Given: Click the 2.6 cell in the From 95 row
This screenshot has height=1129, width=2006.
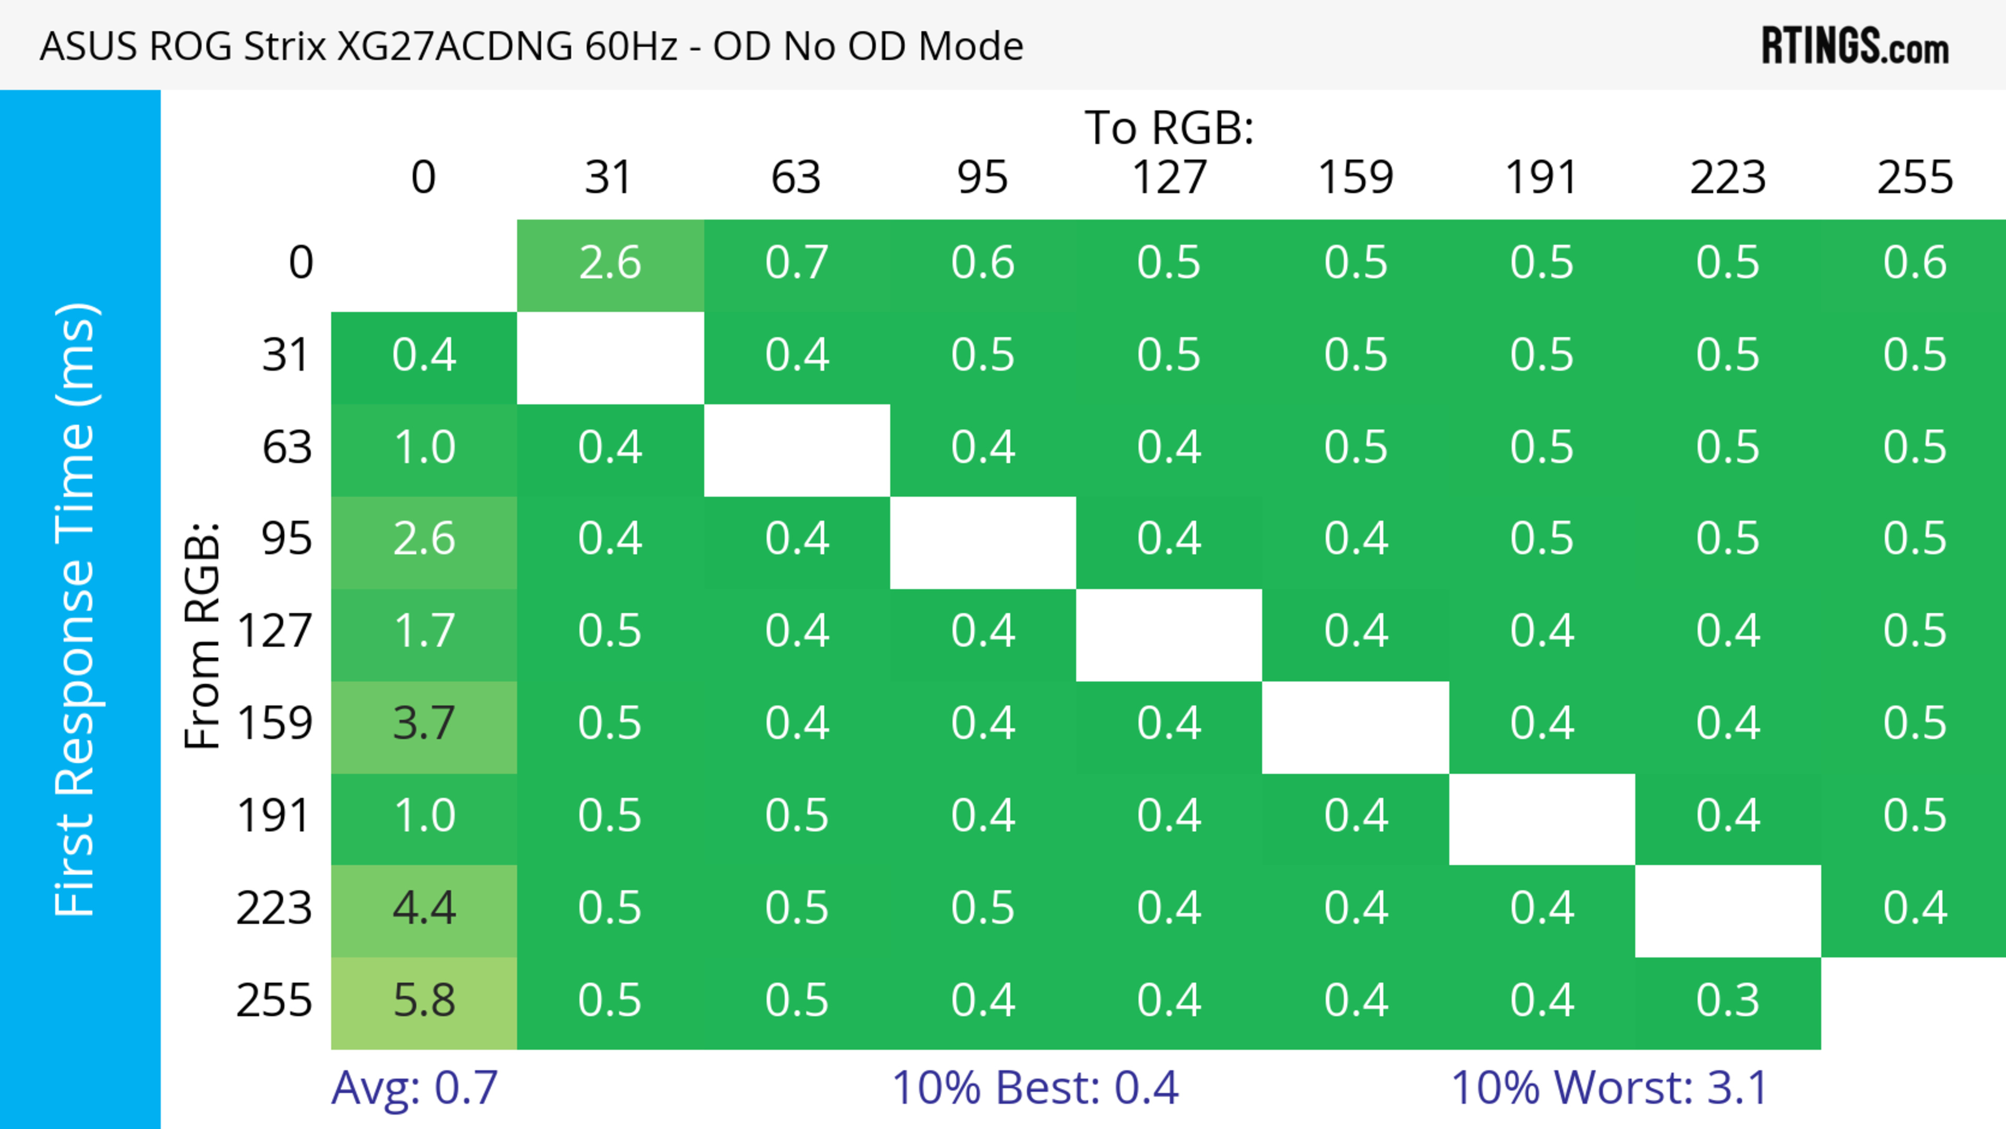Looking at the screenshot, I should [x=424, y=540].
